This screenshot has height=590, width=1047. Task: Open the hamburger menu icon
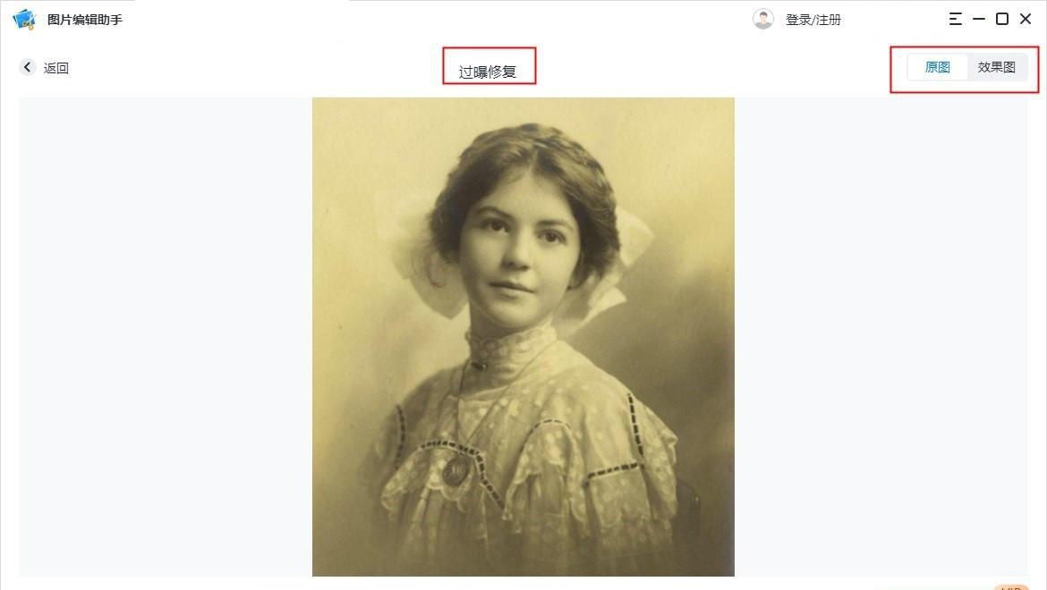pos(956,20)
